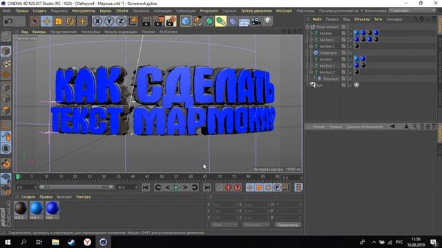Open the Deformer objects icon
This screenshot has height=248, width=442.
233,21
